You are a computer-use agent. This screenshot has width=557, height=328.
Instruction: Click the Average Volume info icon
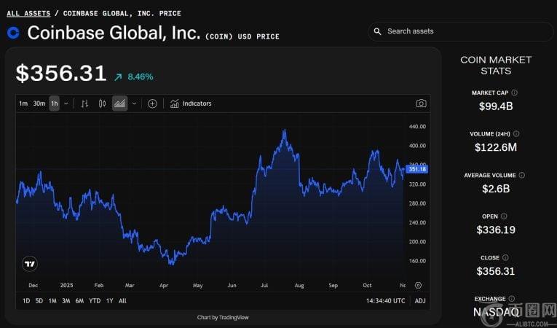coord(521,176)
